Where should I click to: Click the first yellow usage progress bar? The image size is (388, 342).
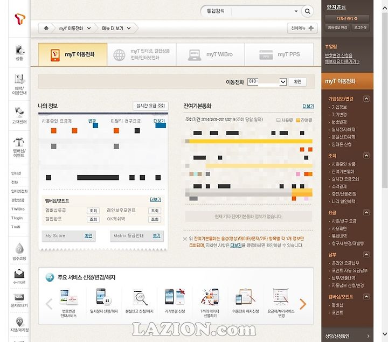click(249, 141)
